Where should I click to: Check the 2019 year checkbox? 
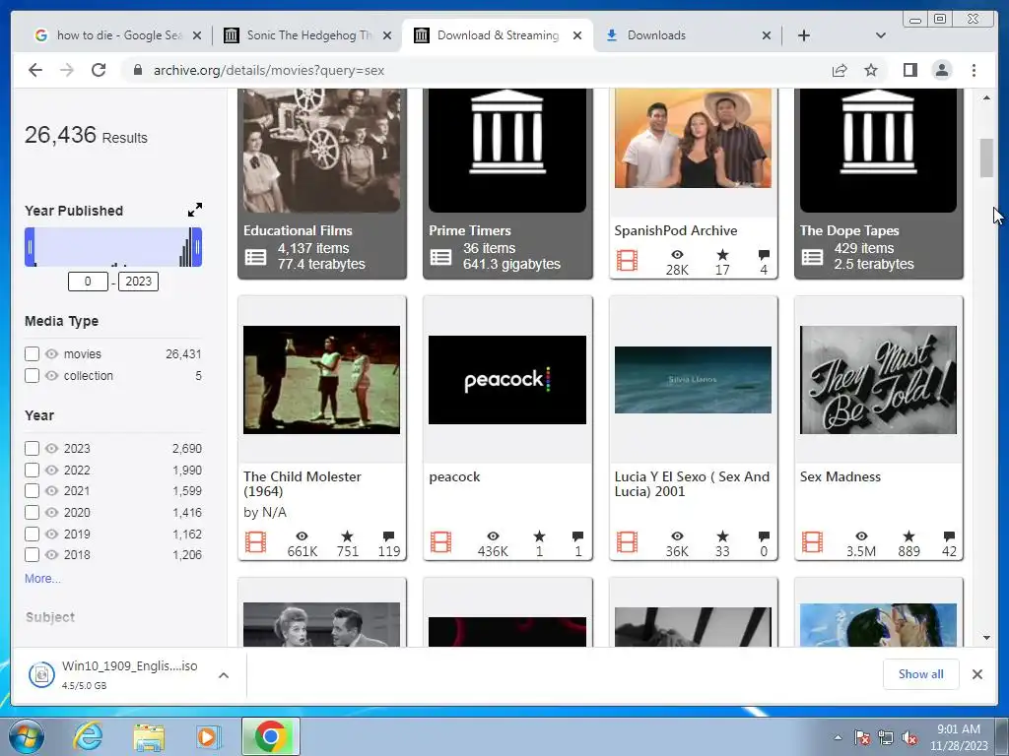(32, 534)
